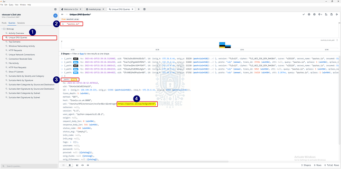
Task: Toggle the right pane icon
Action: [144, 9]
